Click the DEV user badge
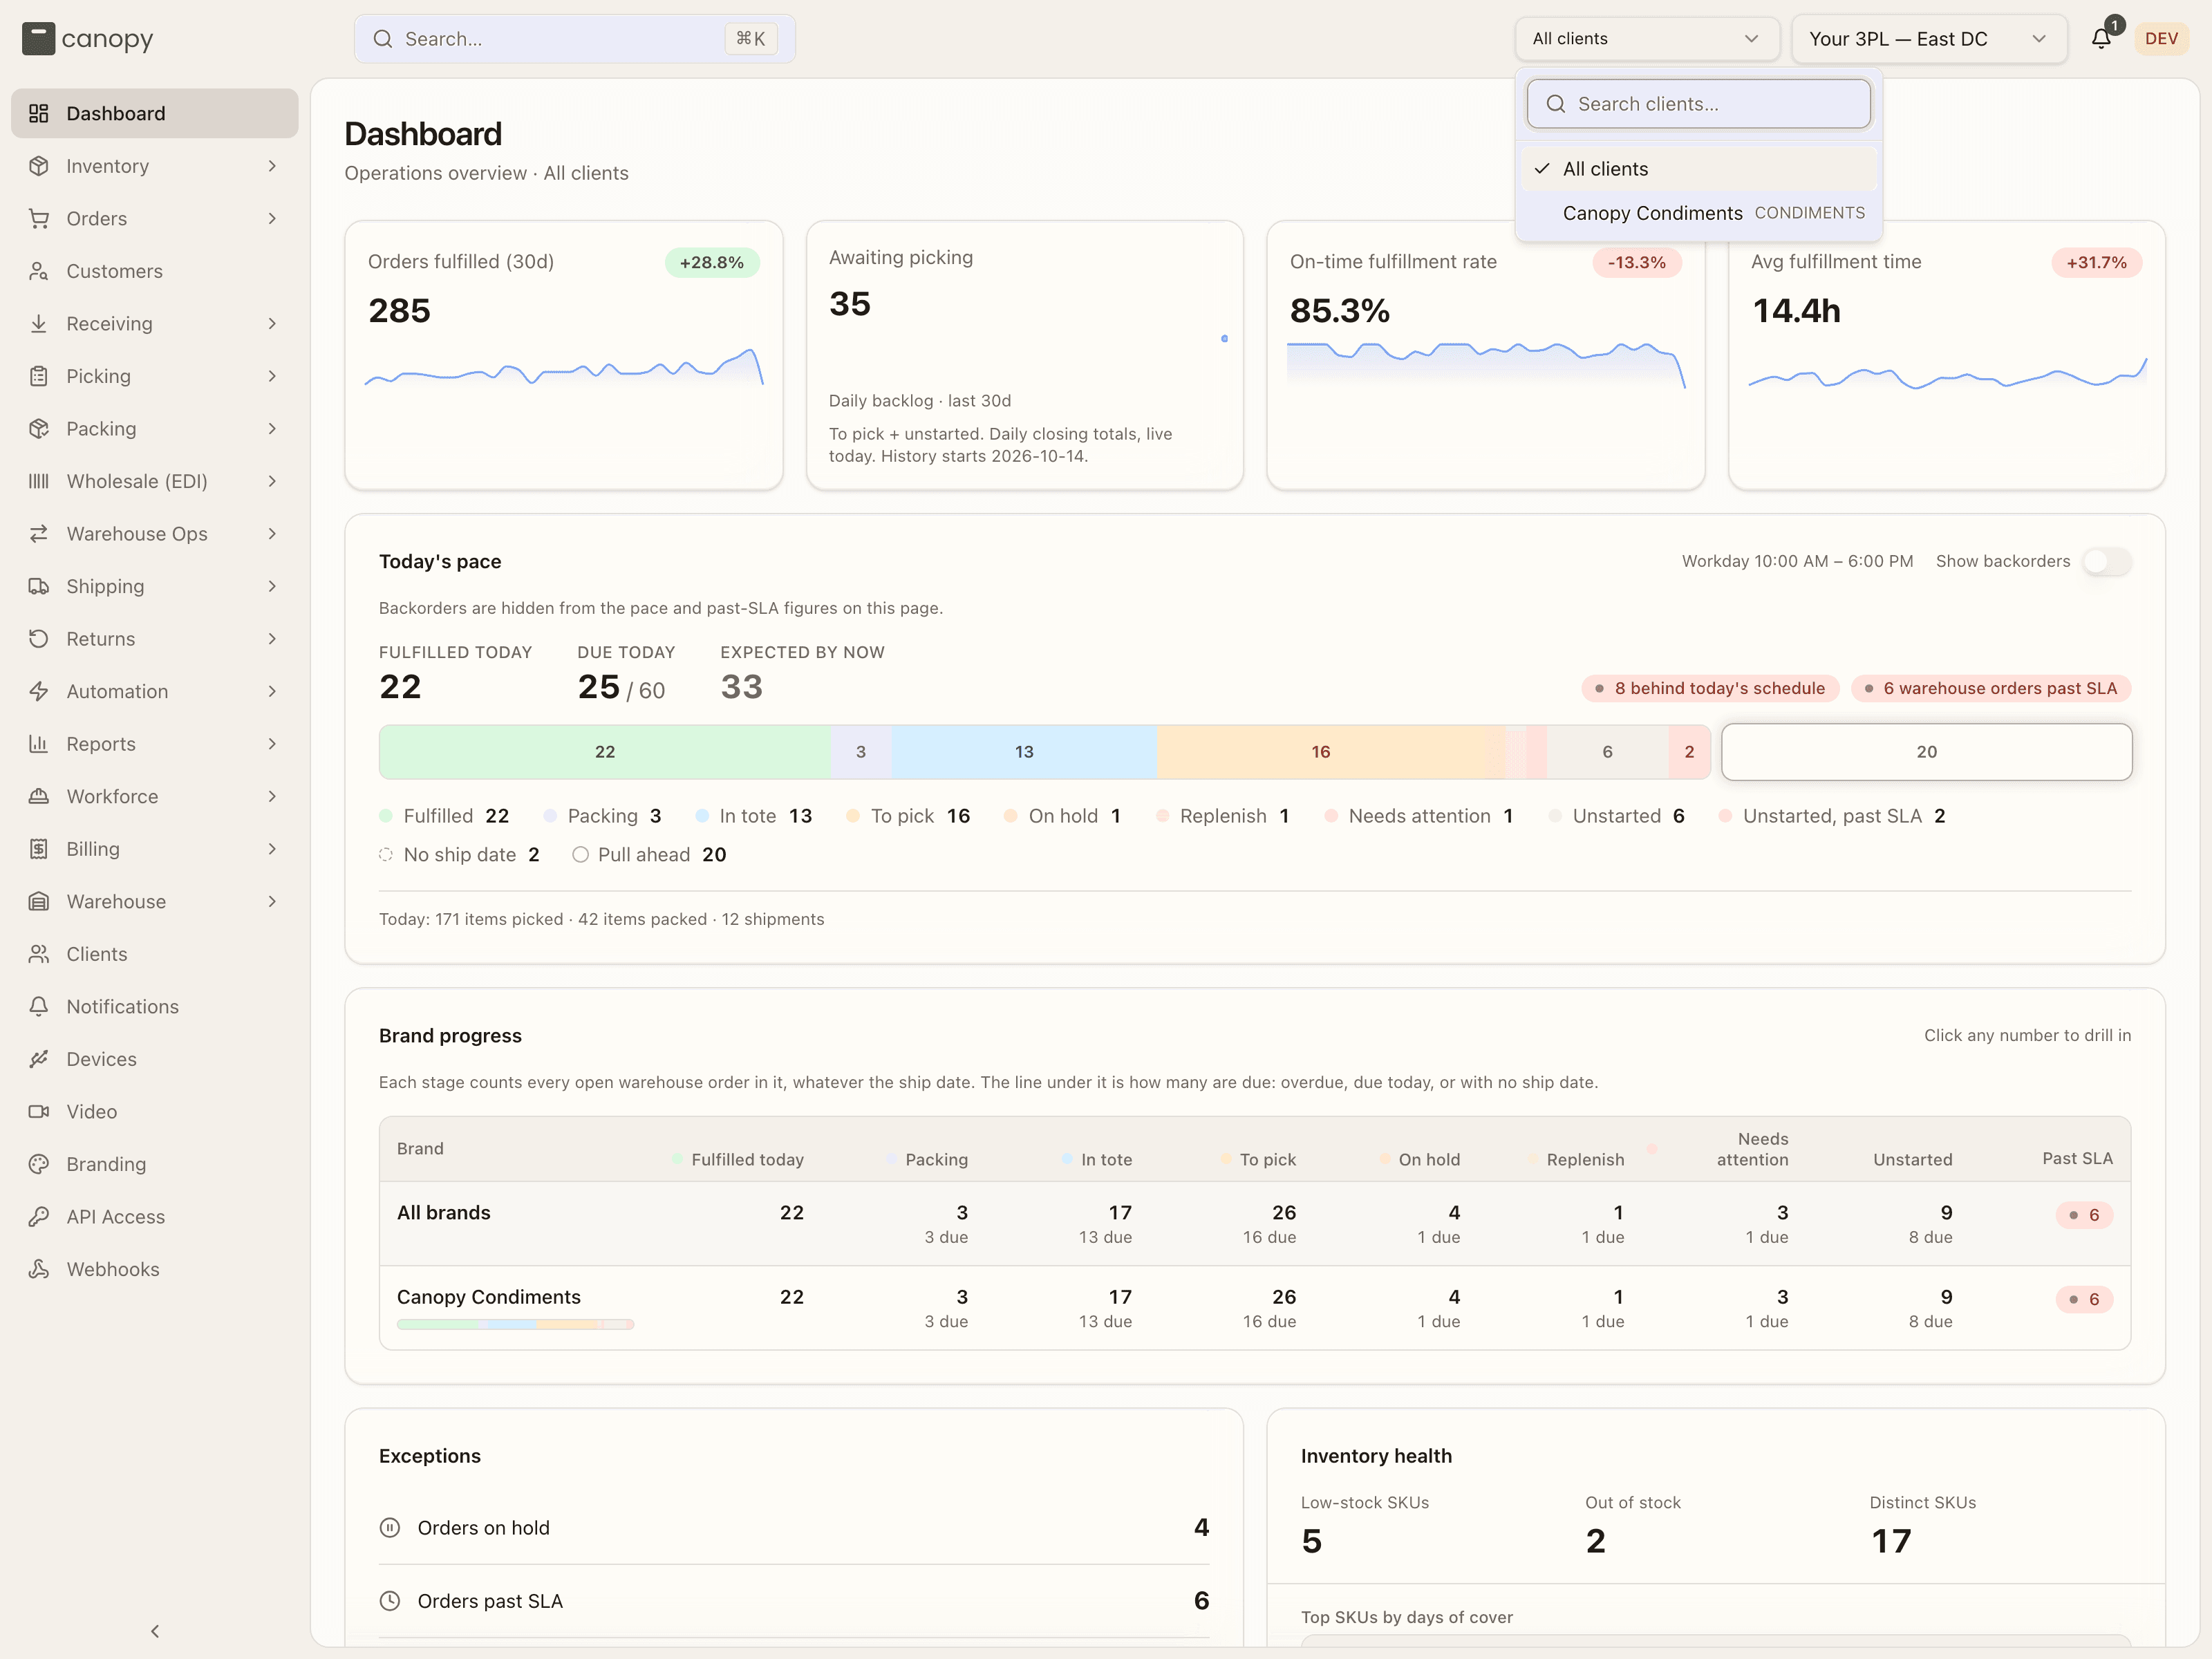This screenshot has height=1659, width=2212. pos(2161,39)
